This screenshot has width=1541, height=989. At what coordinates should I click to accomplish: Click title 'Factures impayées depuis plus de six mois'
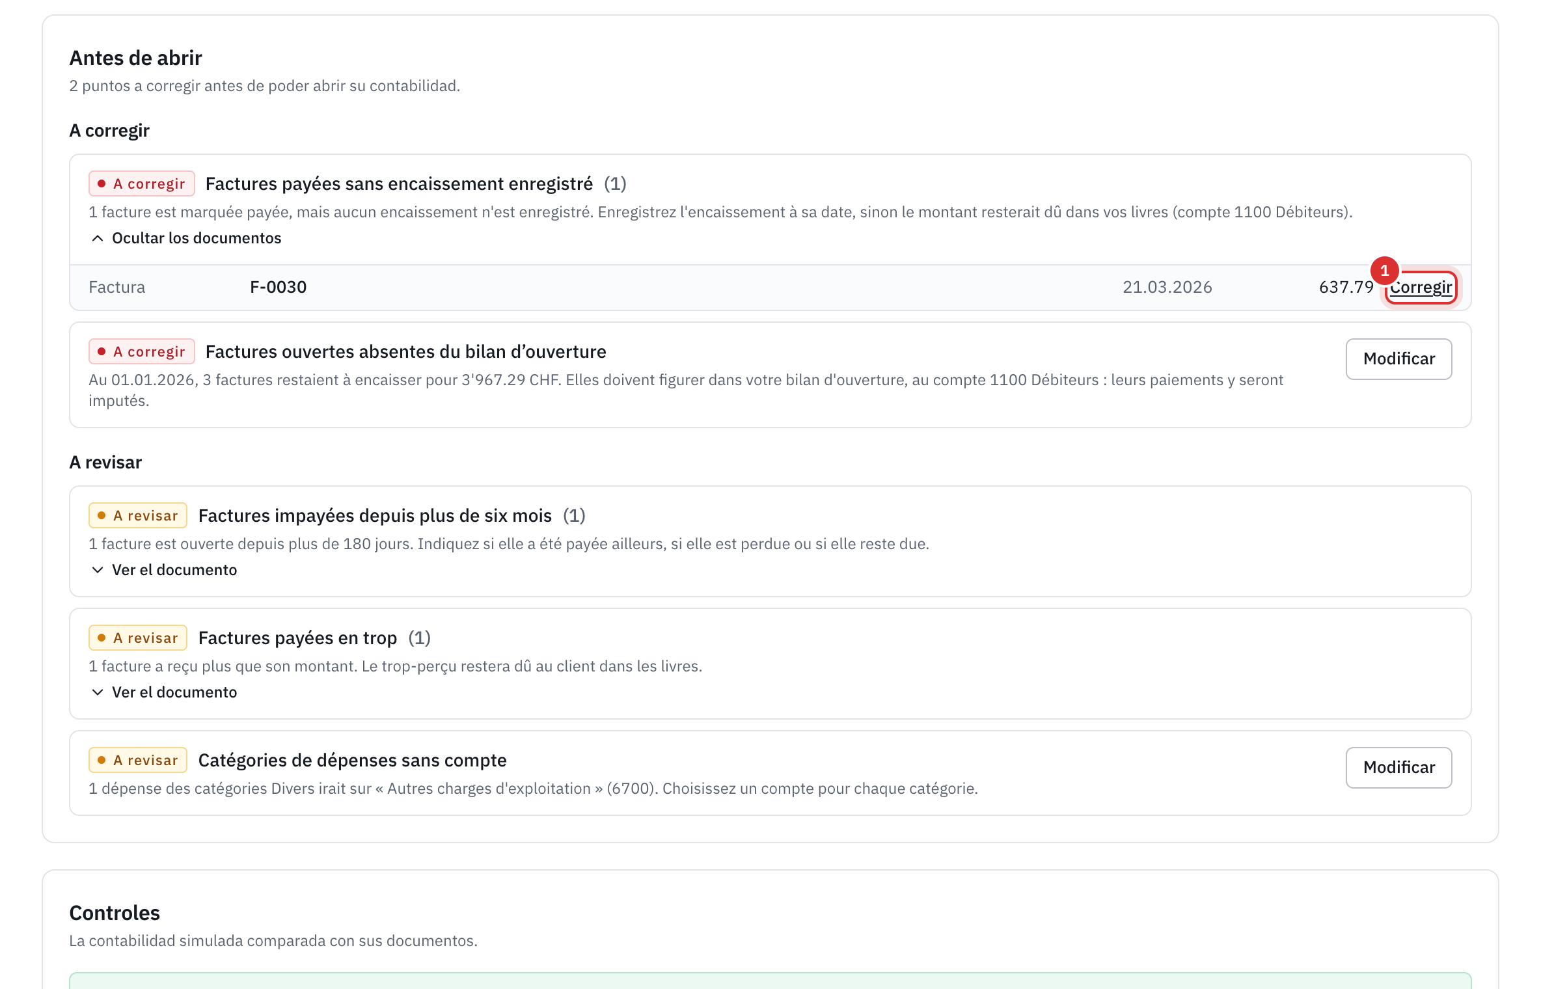click(x=375, y=515)
